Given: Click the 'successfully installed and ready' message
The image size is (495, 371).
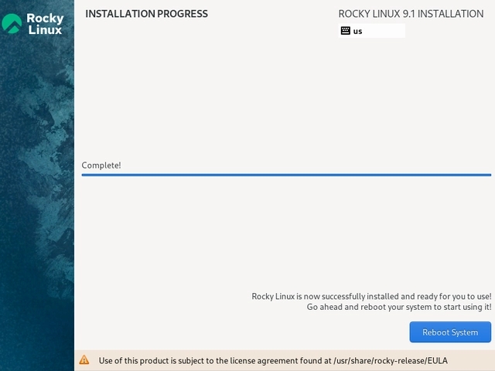Looking at the screenshot, I should pos(371,296).
